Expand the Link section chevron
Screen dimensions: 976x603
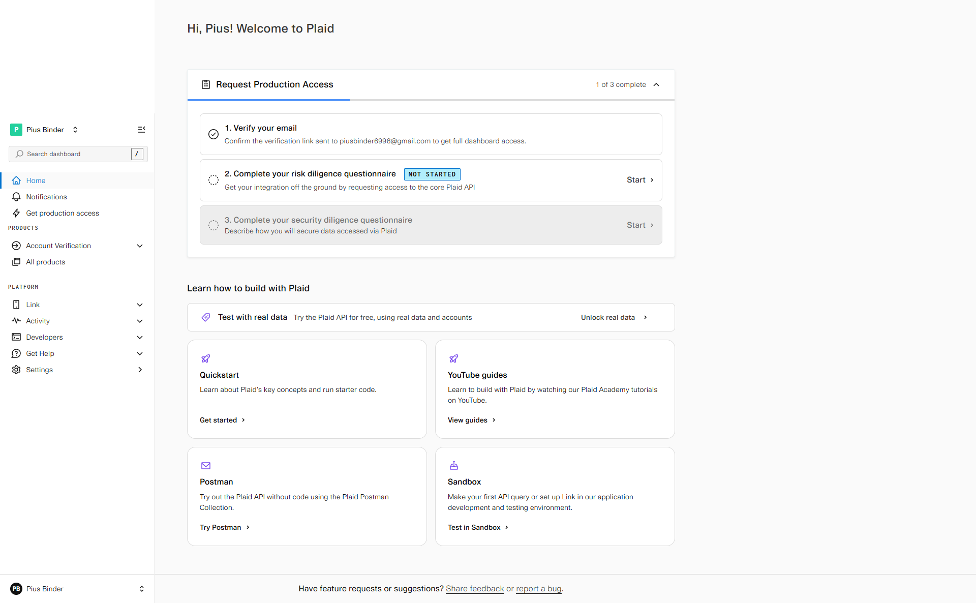click(140, 305)
